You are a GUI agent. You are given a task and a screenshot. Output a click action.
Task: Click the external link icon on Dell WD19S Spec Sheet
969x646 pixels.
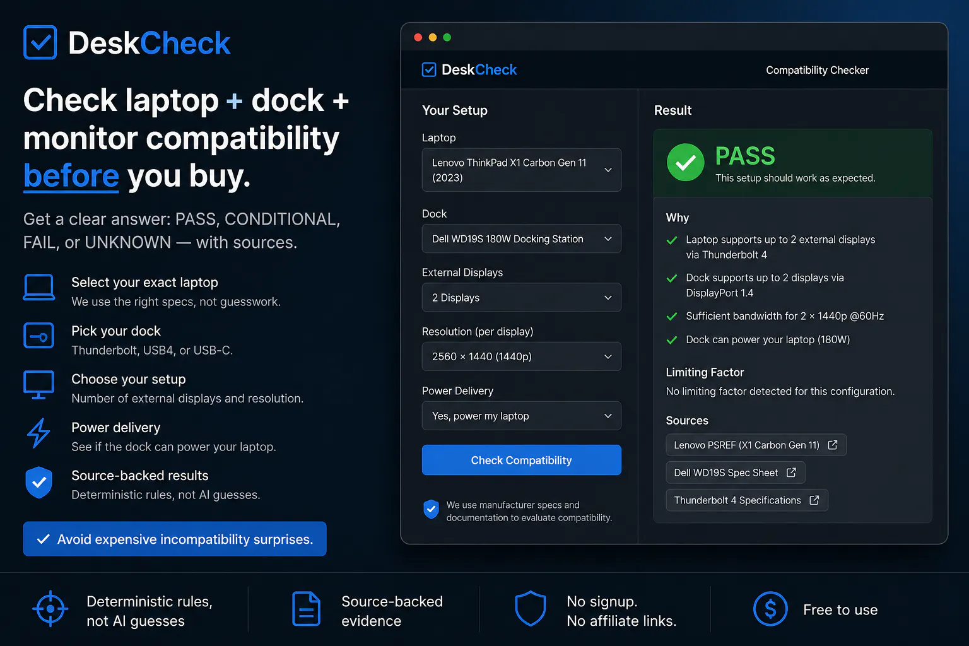coord(791,473)
